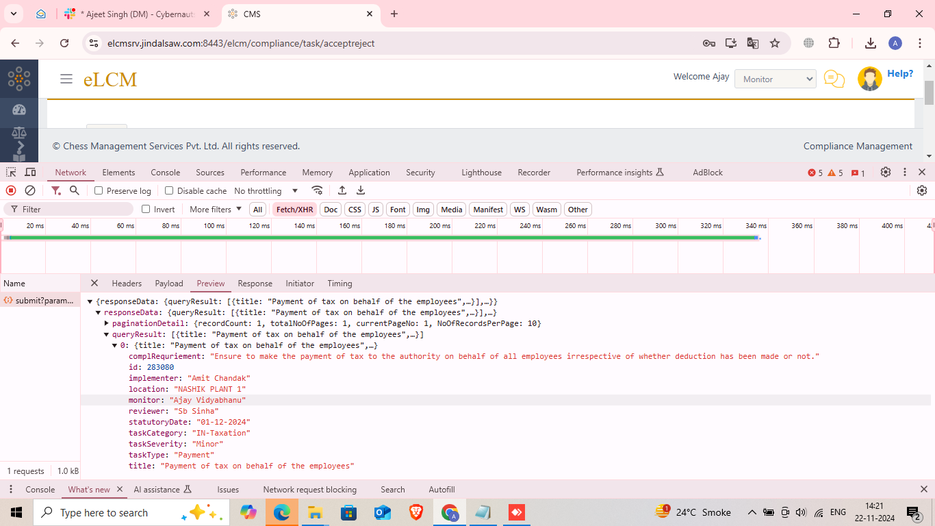Enable the Preserve log checkbox

99,191
